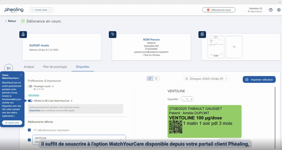Click the skip-forward circle icon
This screenshot has width=282, height=150.
tap(9, 68)
